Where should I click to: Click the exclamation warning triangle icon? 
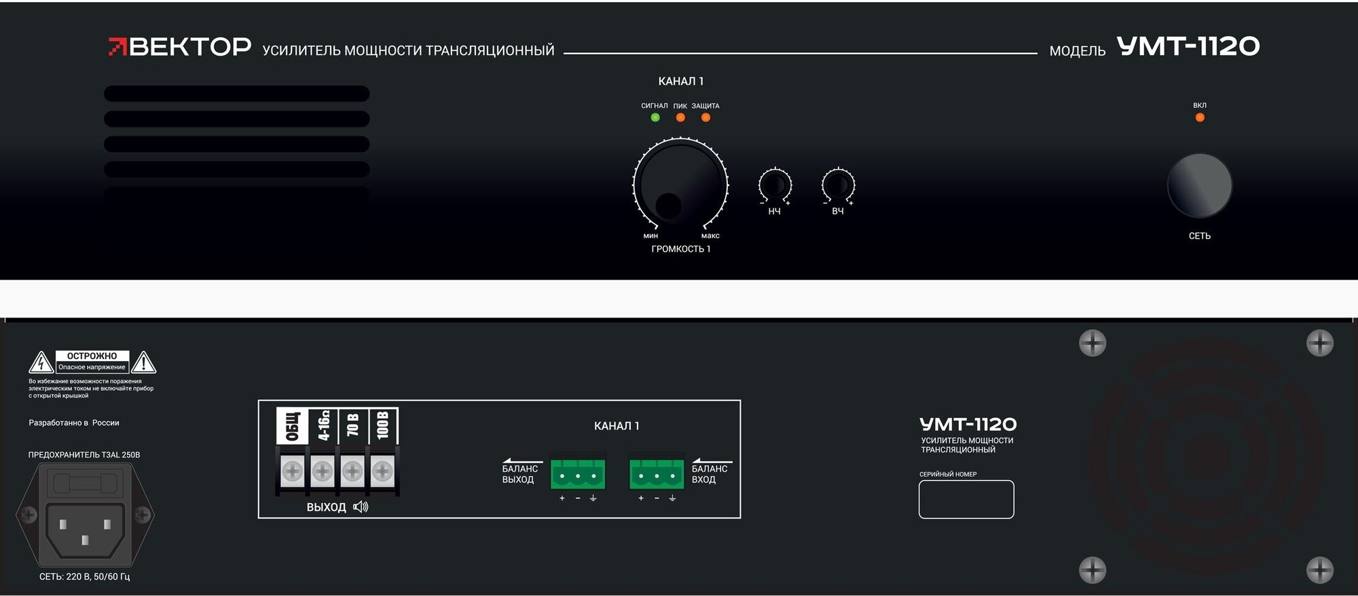pos(143,362)
